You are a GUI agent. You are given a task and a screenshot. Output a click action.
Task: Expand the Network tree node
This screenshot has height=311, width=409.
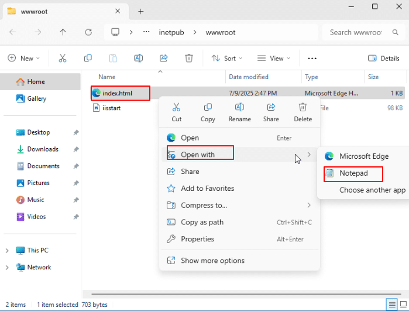[x=7, y=268]
